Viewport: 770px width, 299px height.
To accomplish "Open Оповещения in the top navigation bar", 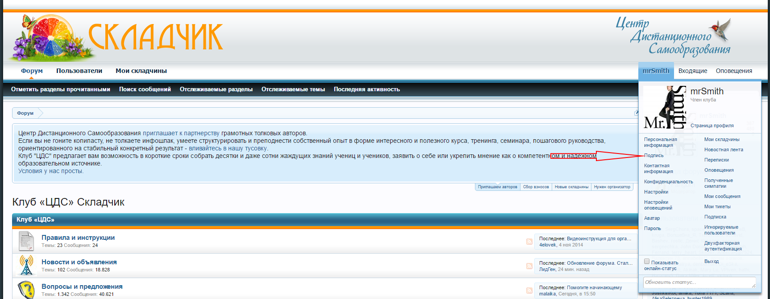I will click(x=734, y=71).
